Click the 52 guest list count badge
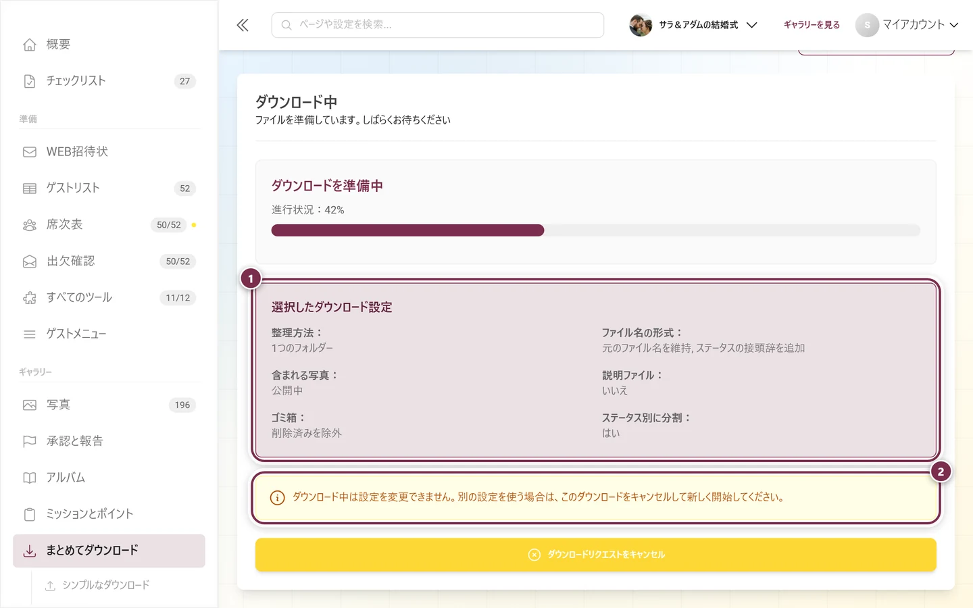The width and height of the screenshot is (973, 608). click(185, 188)
